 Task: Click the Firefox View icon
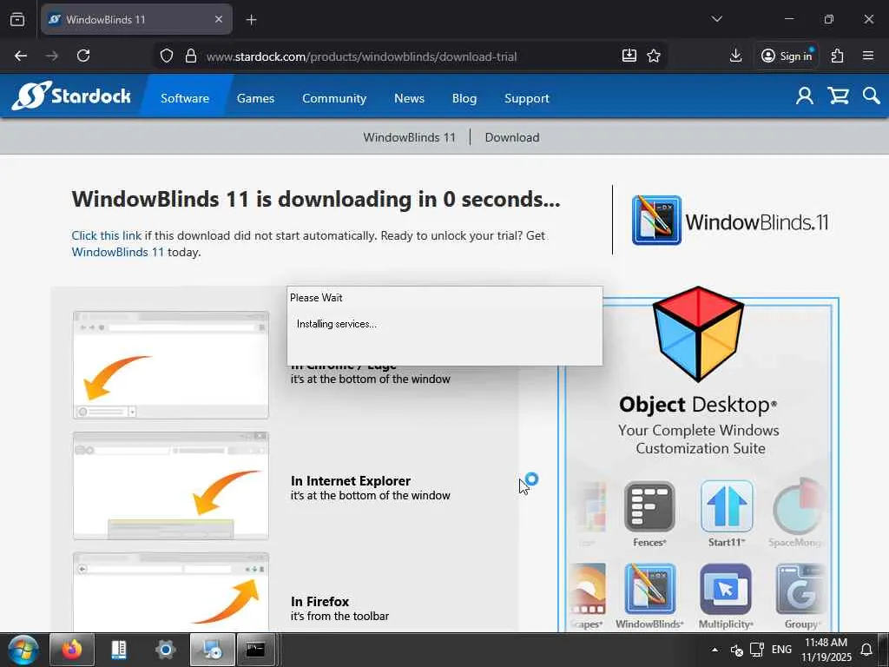click(17, 19)
